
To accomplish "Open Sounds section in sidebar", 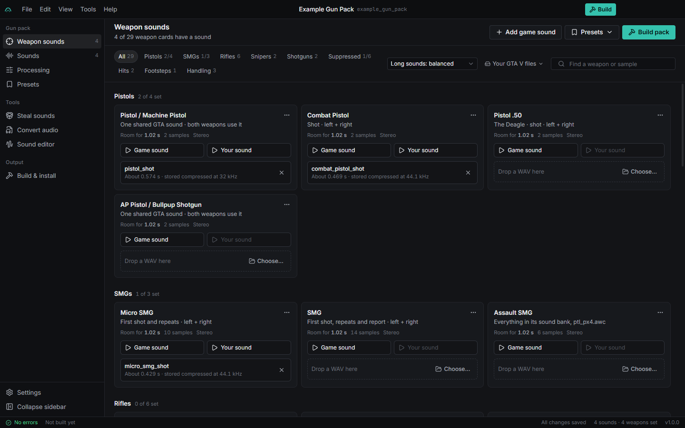I will click(x=51, y=56).
